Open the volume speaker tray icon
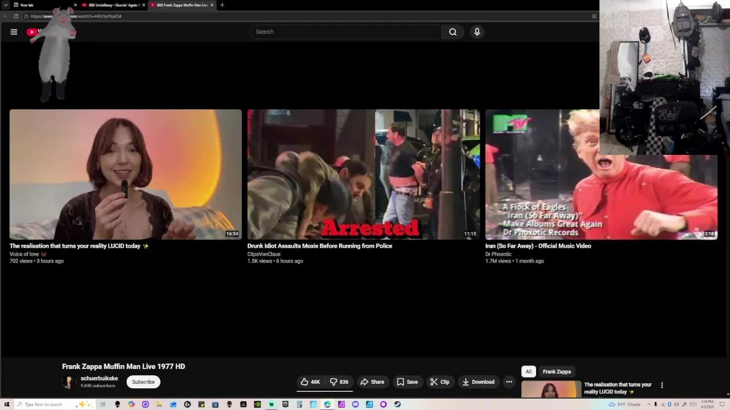Screen dimensions: 730x410 click(676, 404)
